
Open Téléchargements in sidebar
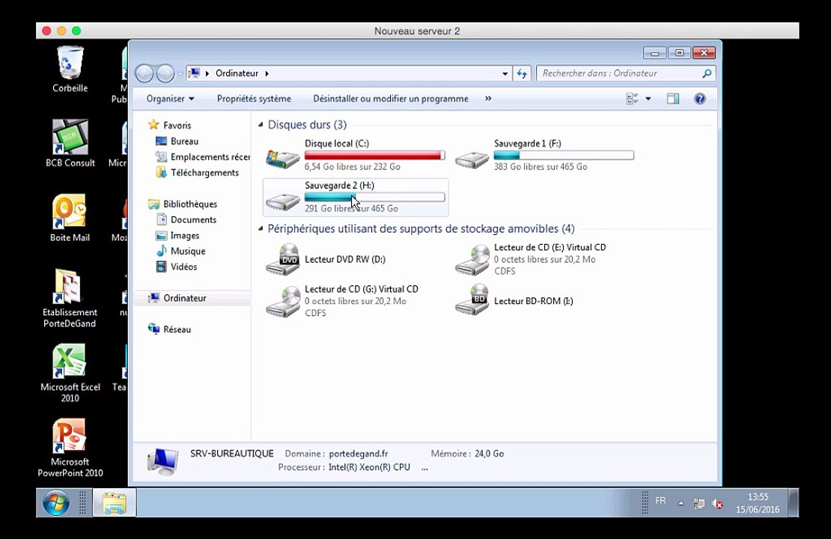click(x=204, y=173)
